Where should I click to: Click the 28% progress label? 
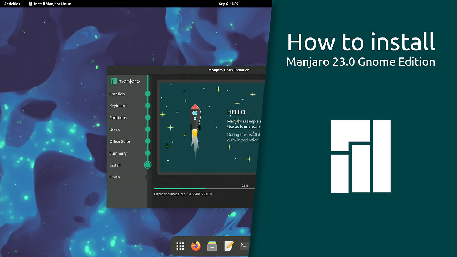pyautogui.click(x=245, y=186)
